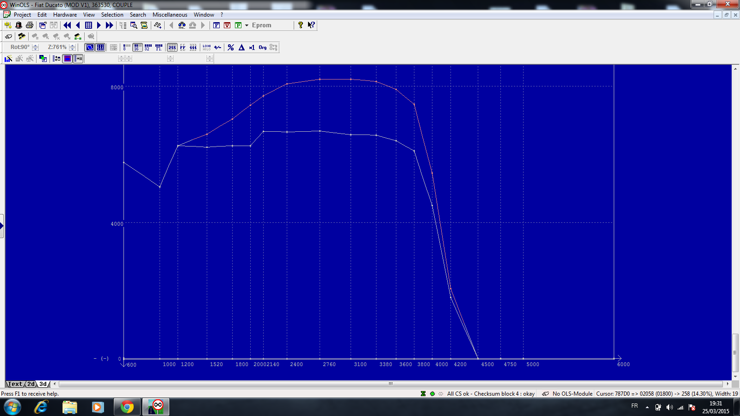Open the Hardware menu
This screenshot has width=740, height=416.
tap(65, 15)
